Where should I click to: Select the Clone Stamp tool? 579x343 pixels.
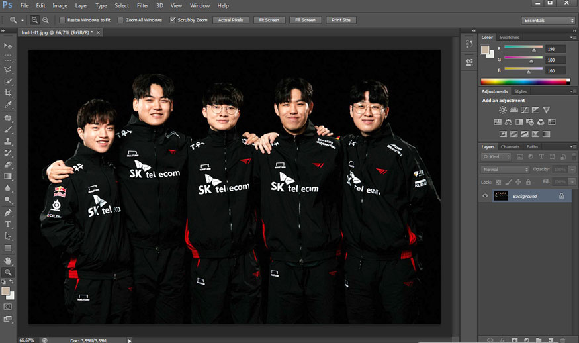[x=8, y=141]
